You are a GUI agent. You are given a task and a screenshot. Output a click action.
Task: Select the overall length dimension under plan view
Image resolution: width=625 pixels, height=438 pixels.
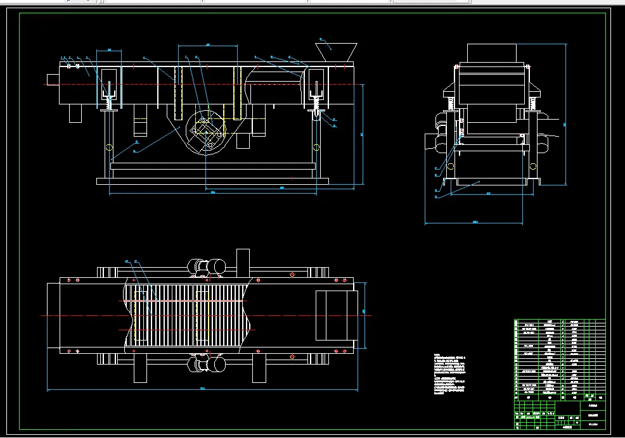click(202, 389)
